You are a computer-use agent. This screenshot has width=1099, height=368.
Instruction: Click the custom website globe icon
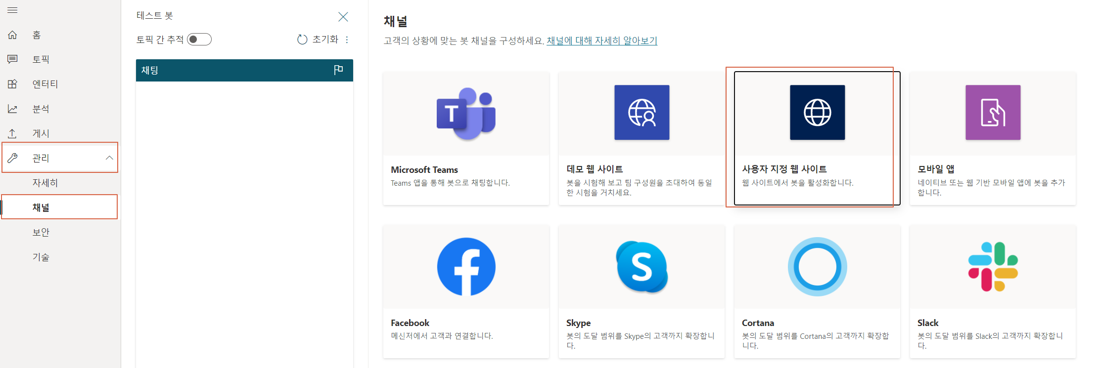click(x=817, y=112)
